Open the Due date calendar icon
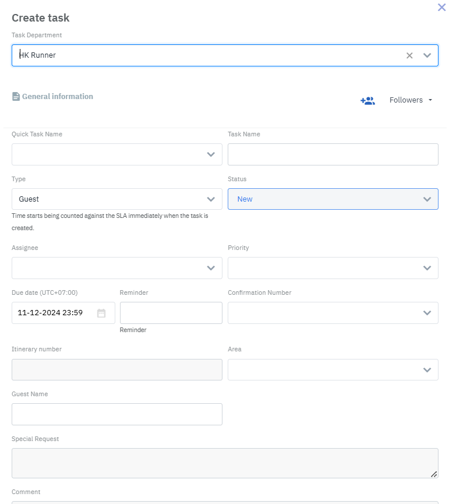 (x=101, y=313)
